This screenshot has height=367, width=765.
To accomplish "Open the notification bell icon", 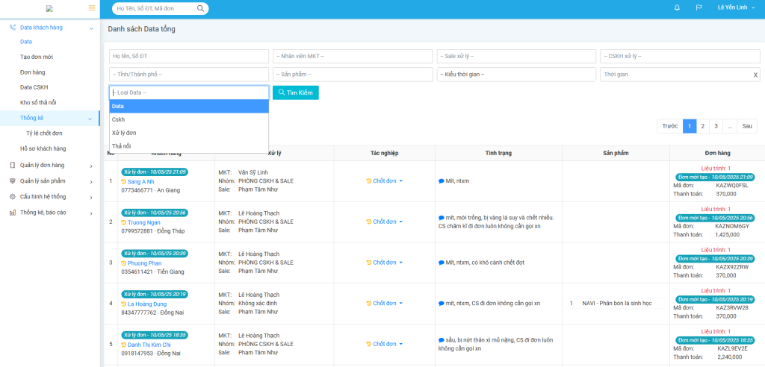I will [x=677, y=7].
